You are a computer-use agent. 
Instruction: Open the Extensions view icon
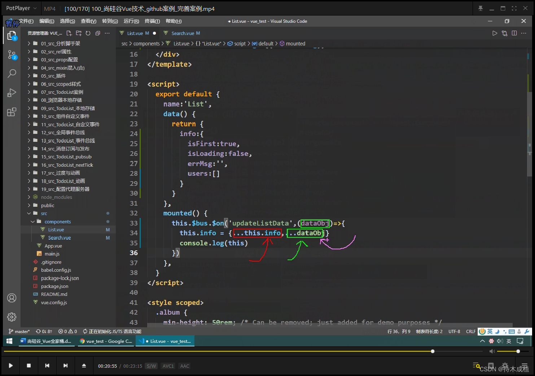(12, 112)
